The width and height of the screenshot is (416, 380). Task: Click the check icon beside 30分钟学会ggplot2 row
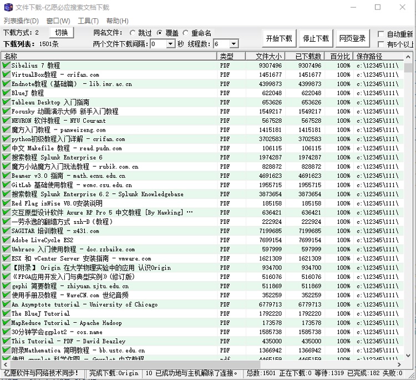tap(6, 332)
